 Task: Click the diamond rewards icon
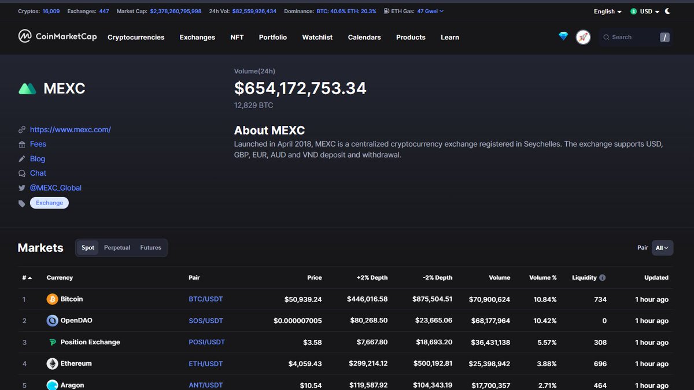click(563, 36)
